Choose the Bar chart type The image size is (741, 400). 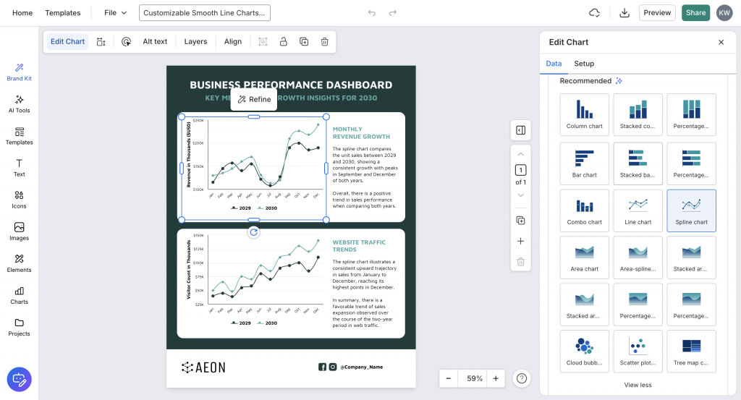coord(584,163)
